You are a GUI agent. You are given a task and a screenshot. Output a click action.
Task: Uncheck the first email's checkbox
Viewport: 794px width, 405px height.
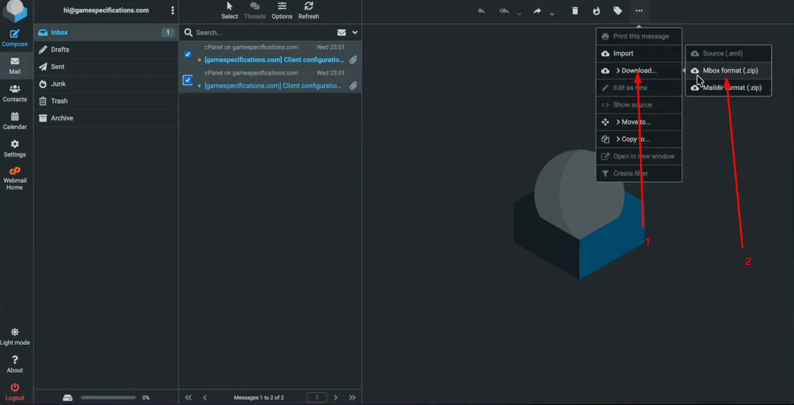click(x=188, y=54)
